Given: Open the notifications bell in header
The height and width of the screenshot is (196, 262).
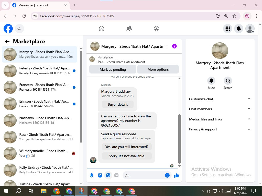Looking at the screenshot, I should tap(239, 29).
